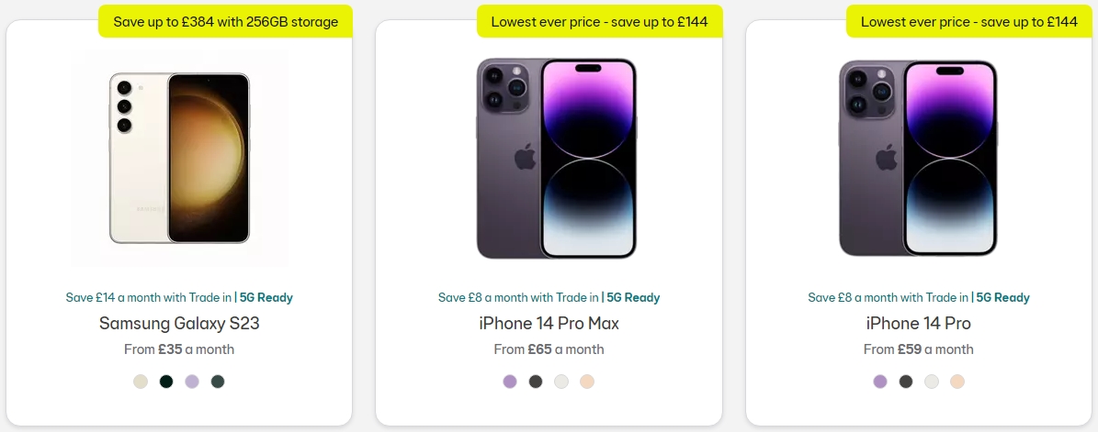This screenshot has width=1098, height=432.
Task: Click the Save up to £384 offer badge
Action: pos(225,22)
